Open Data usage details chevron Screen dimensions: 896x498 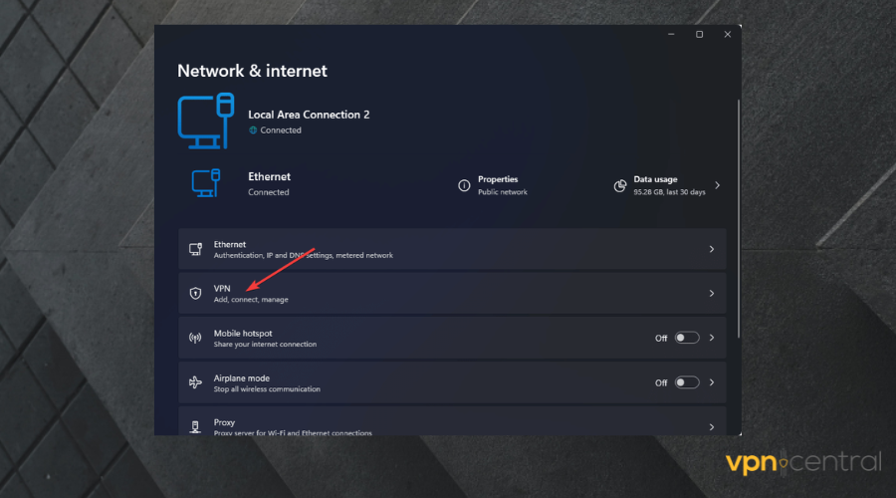(x=717, y=185)
